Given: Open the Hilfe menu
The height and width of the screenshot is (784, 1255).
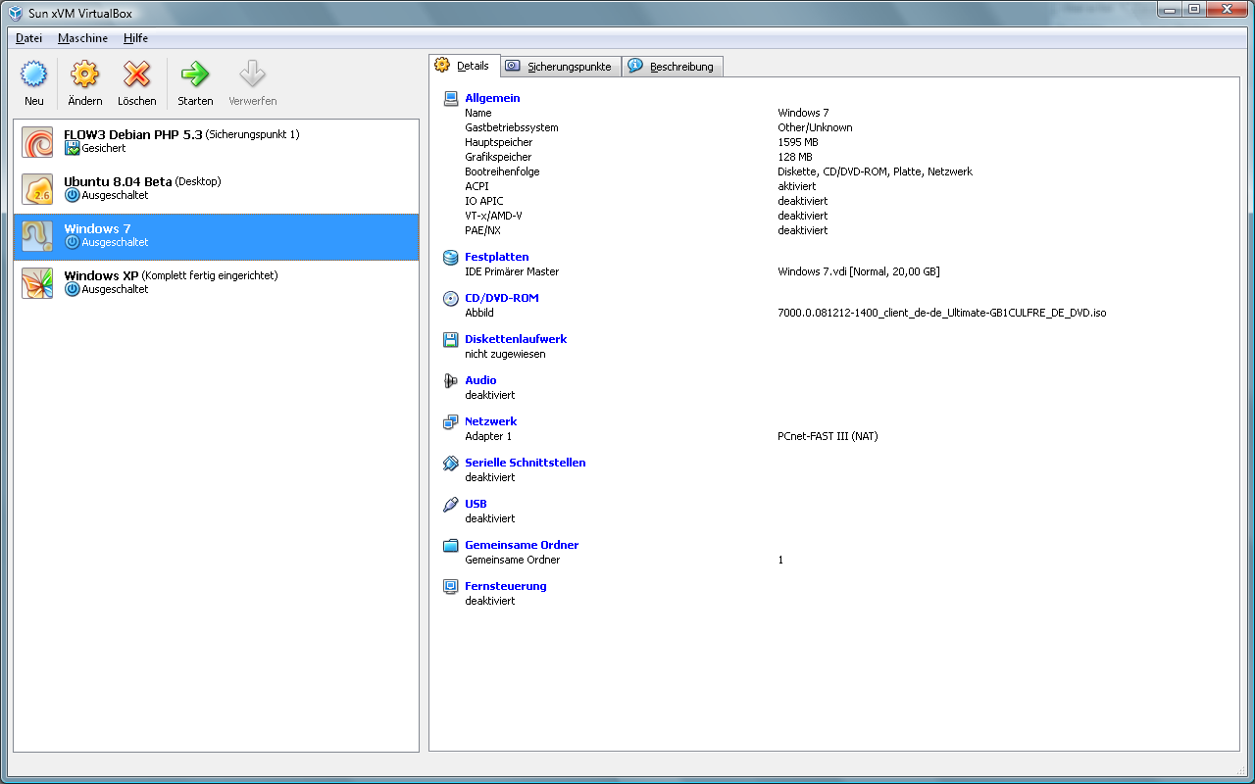Looking at the screenshot, I should click(135, 38).
